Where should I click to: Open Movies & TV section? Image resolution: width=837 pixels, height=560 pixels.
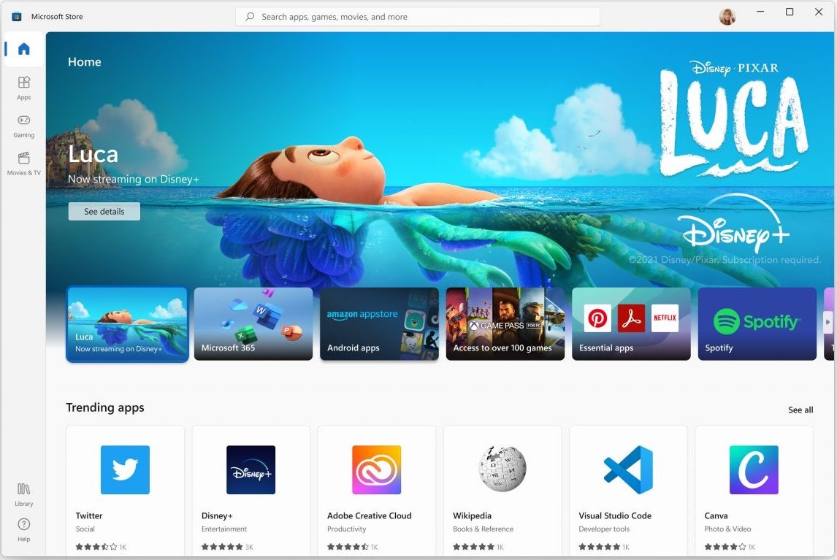pos(23,163)
